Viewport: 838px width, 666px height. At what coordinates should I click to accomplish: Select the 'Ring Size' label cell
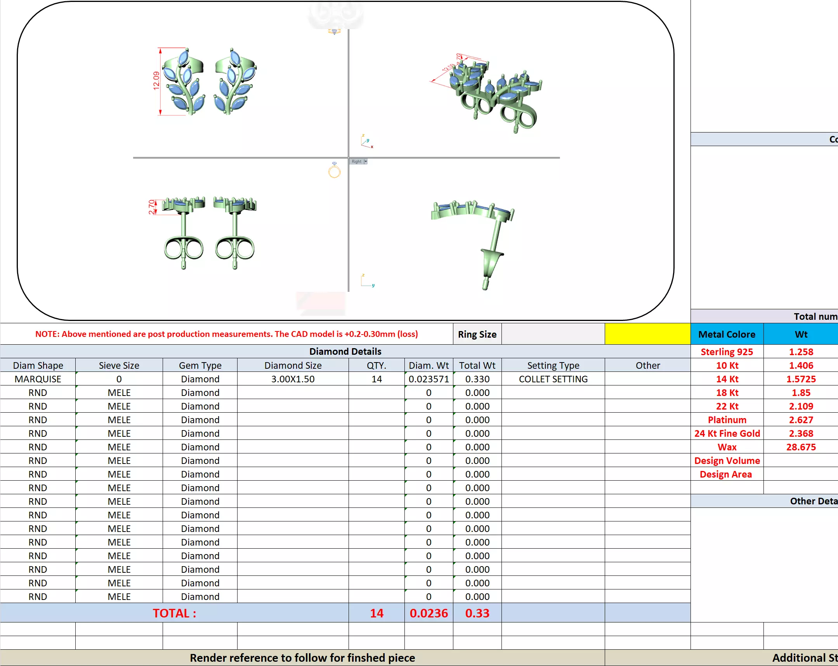[477, 334]
